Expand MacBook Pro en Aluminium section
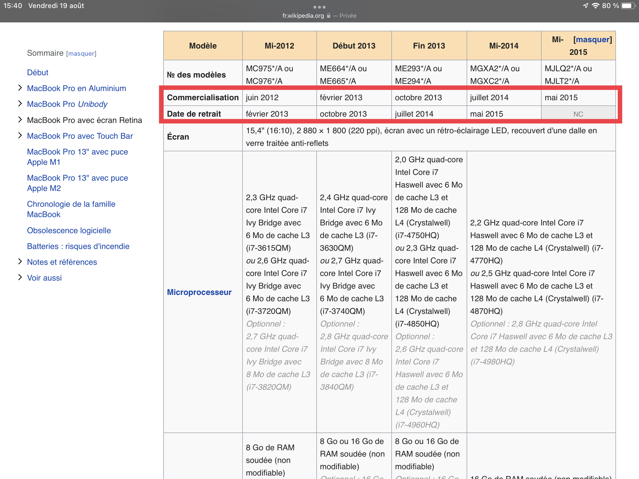The height and width of the screenshot is (479, 639). click(x=20, y=88)
